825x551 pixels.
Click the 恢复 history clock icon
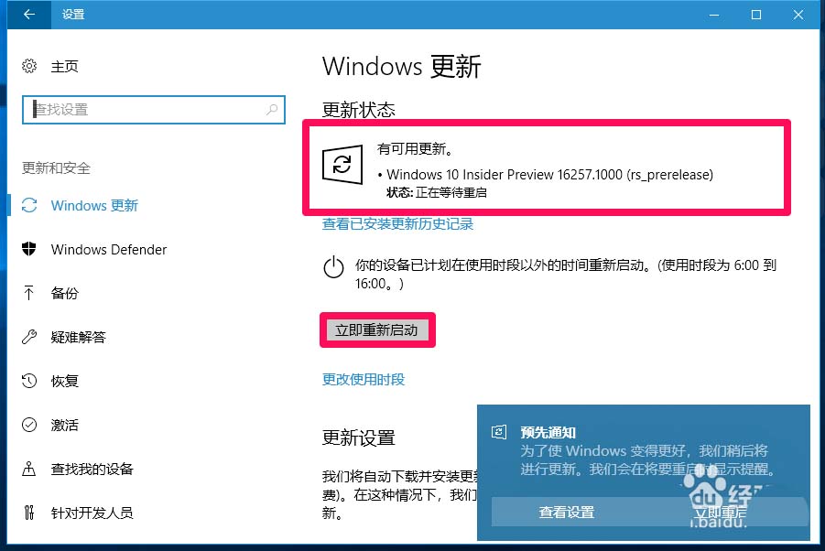[x=29, y=381]
